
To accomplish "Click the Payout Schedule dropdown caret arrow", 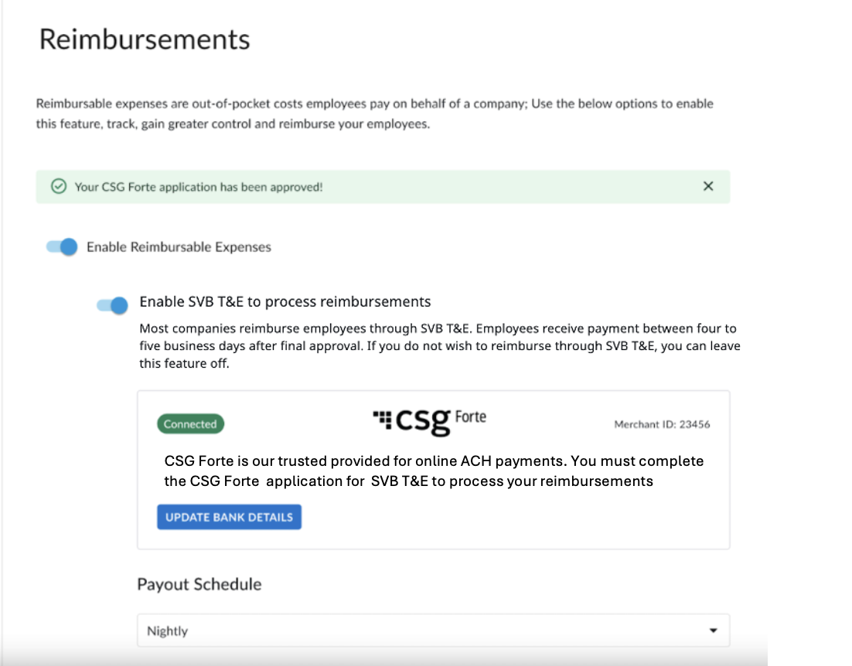I will [x=712, y=630].
